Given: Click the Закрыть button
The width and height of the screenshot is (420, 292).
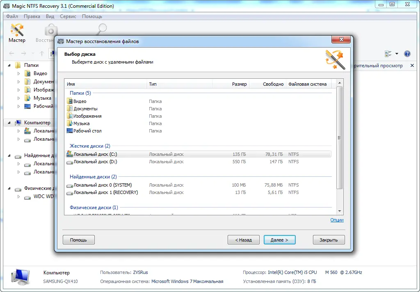Looking at the screenshot, I should (x=329, y=240).
